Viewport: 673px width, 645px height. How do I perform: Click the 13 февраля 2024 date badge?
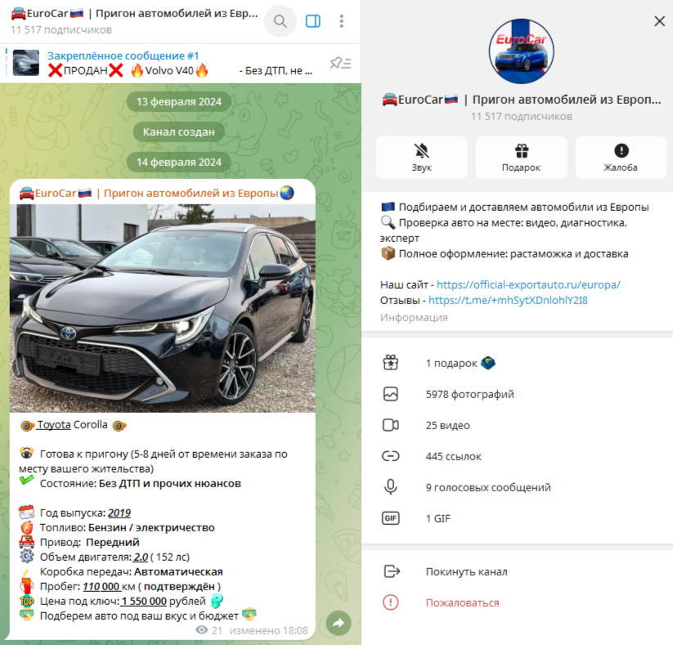point(179,101)
